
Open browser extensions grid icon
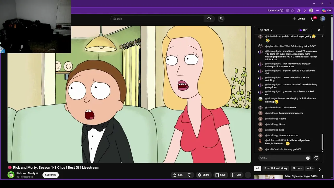pos(288,10)
